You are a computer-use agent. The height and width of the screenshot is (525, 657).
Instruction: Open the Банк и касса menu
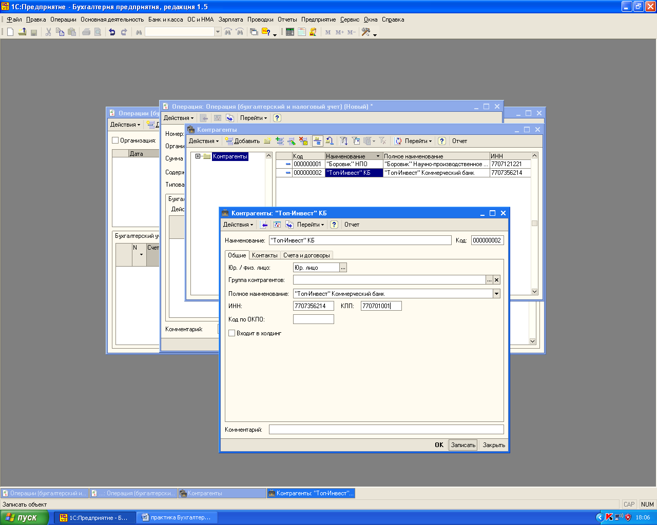(166, 19)
